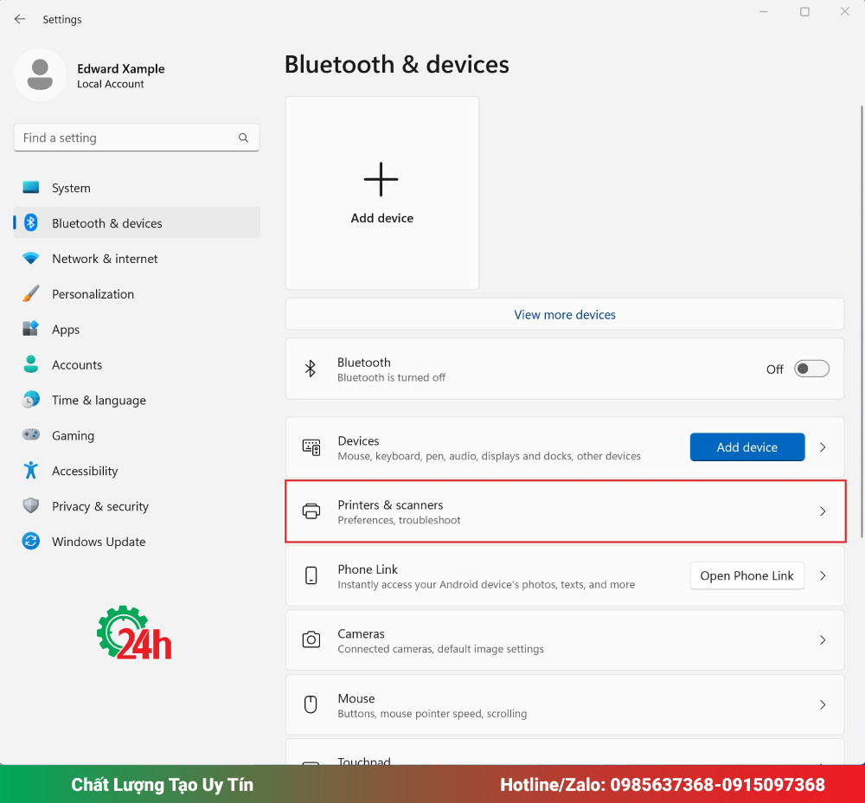Image resolution: width=865 pixels, height=803 pixels.
Task: Click the camera icon in Cameras row
Action: pos(311,639)
